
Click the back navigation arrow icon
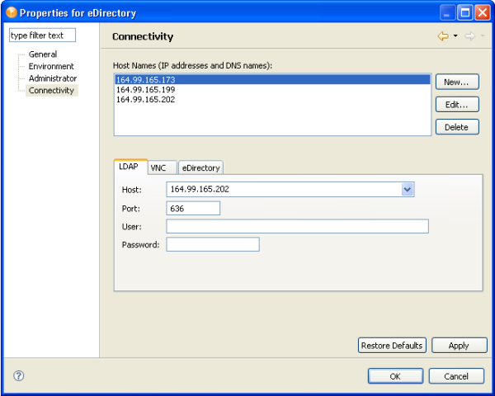443,36
